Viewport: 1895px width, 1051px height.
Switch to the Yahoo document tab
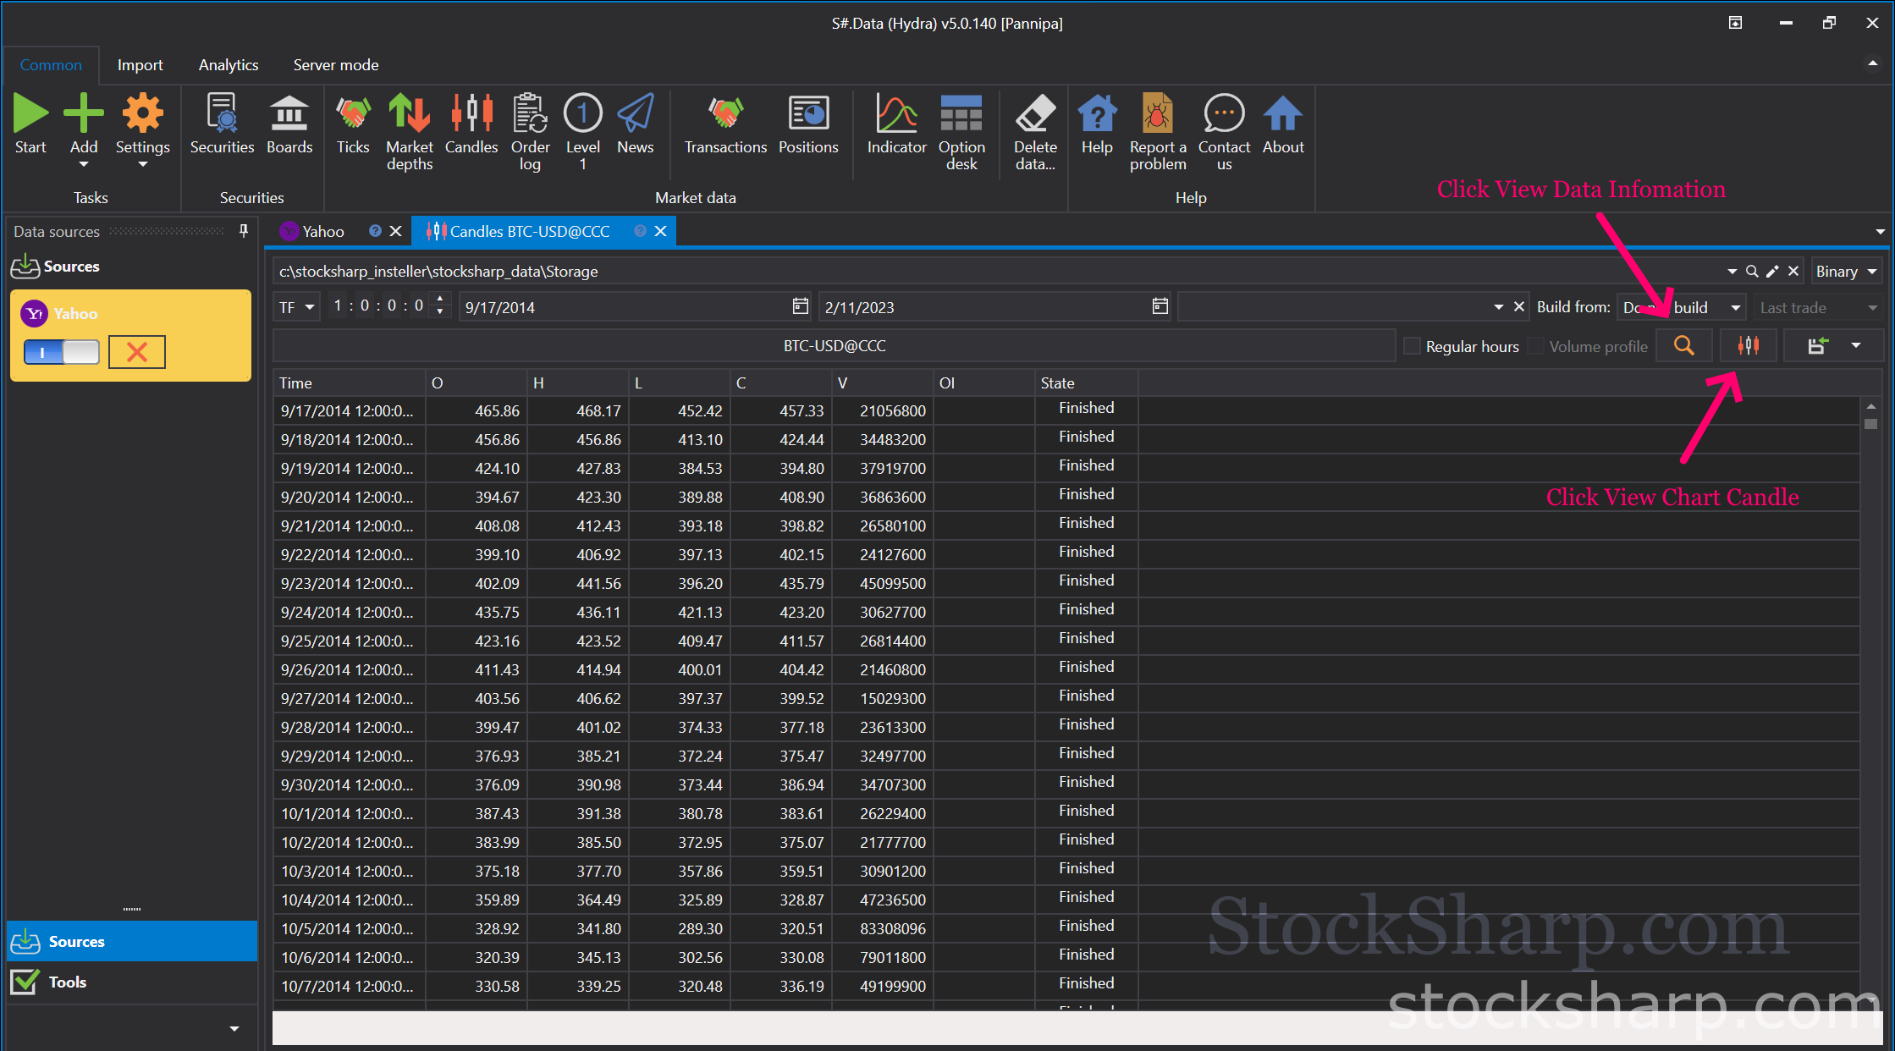click(324, 231)
